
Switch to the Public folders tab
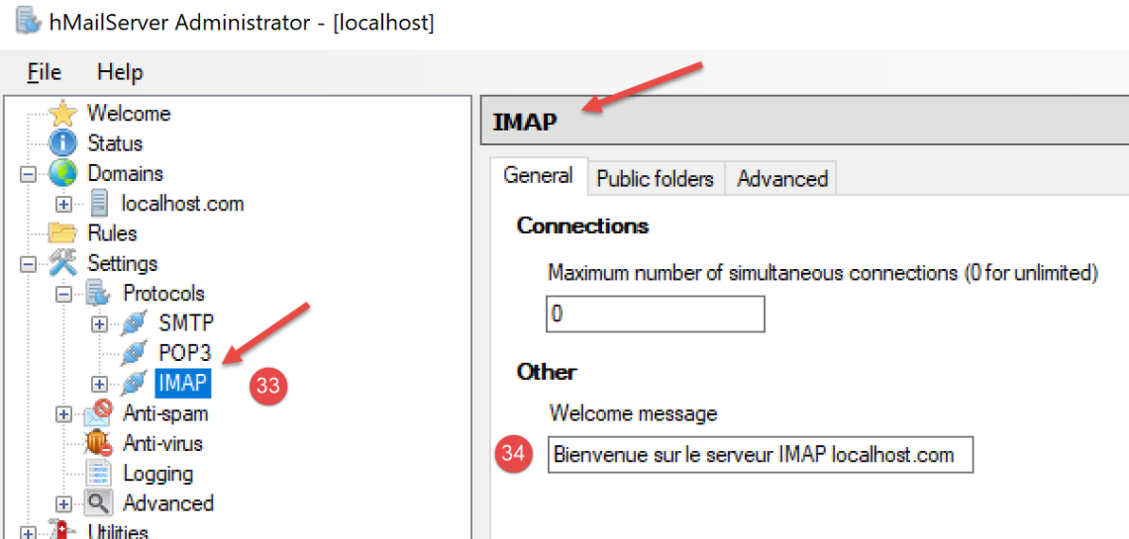[655, 179]
